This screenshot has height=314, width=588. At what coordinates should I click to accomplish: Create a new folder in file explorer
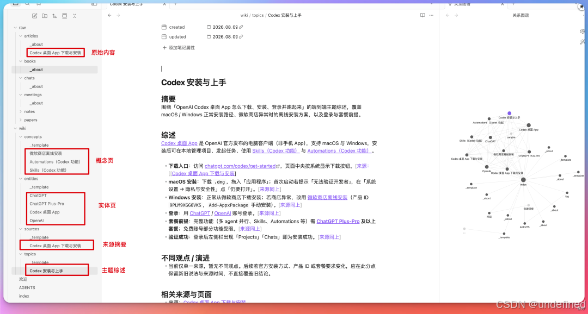coord(45,16)
